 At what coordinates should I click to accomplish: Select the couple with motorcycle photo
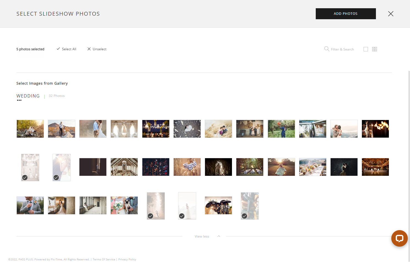pos(30,129)
